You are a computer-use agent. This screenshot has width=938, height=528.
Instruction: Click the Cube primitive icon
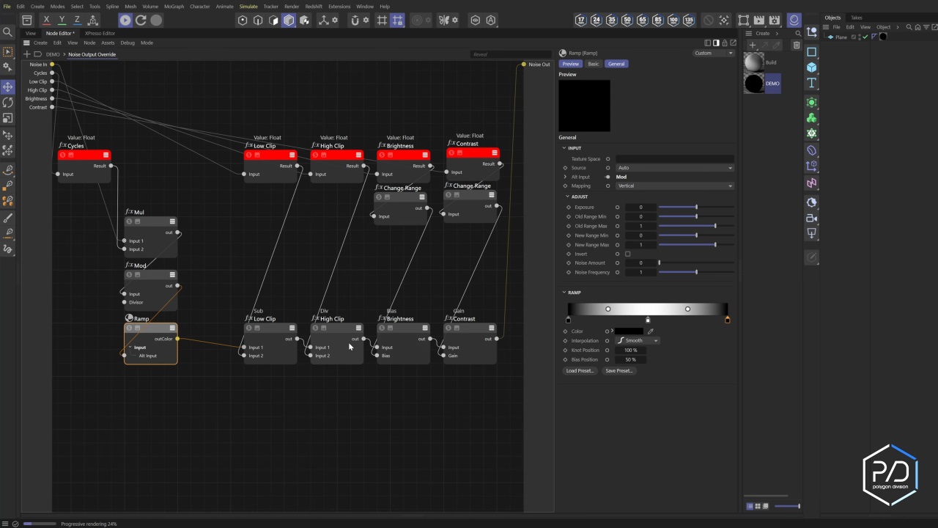811,67
